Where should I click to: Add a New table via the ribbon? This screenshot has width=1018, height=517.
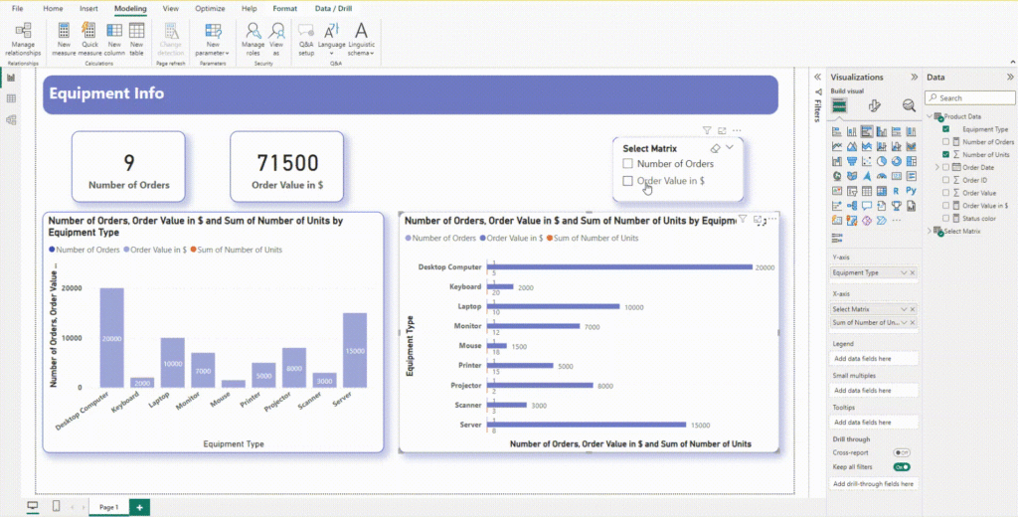[x=136, y=38]
